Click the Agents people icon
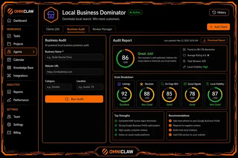 click(9, 52)
